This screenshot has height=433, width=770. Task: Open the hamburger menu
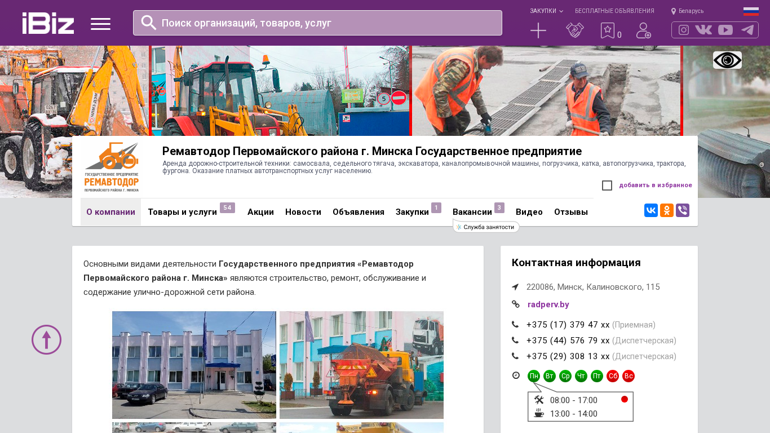100,24
